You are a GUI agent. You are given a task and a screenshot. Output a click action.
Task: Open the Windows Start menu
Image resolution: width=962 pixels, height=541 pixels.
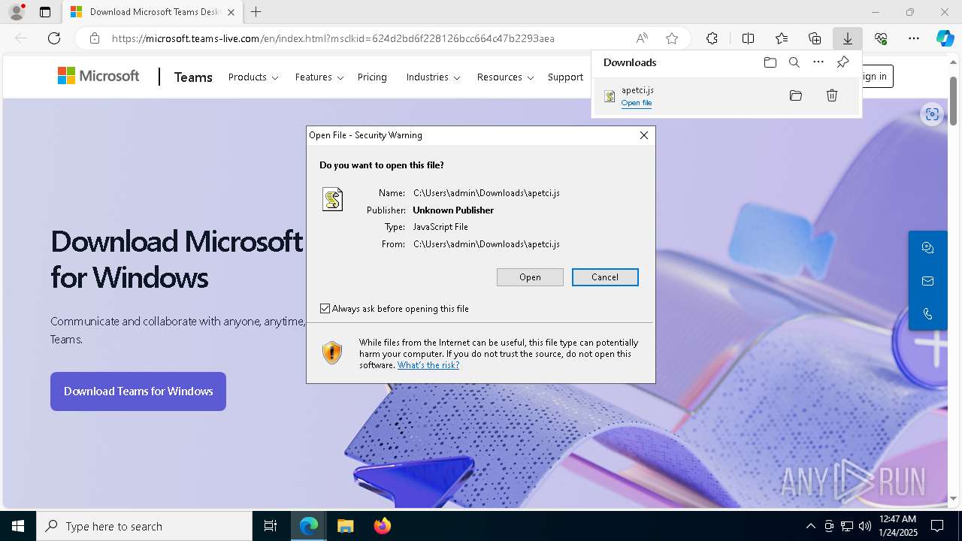(x=18, y=526)
